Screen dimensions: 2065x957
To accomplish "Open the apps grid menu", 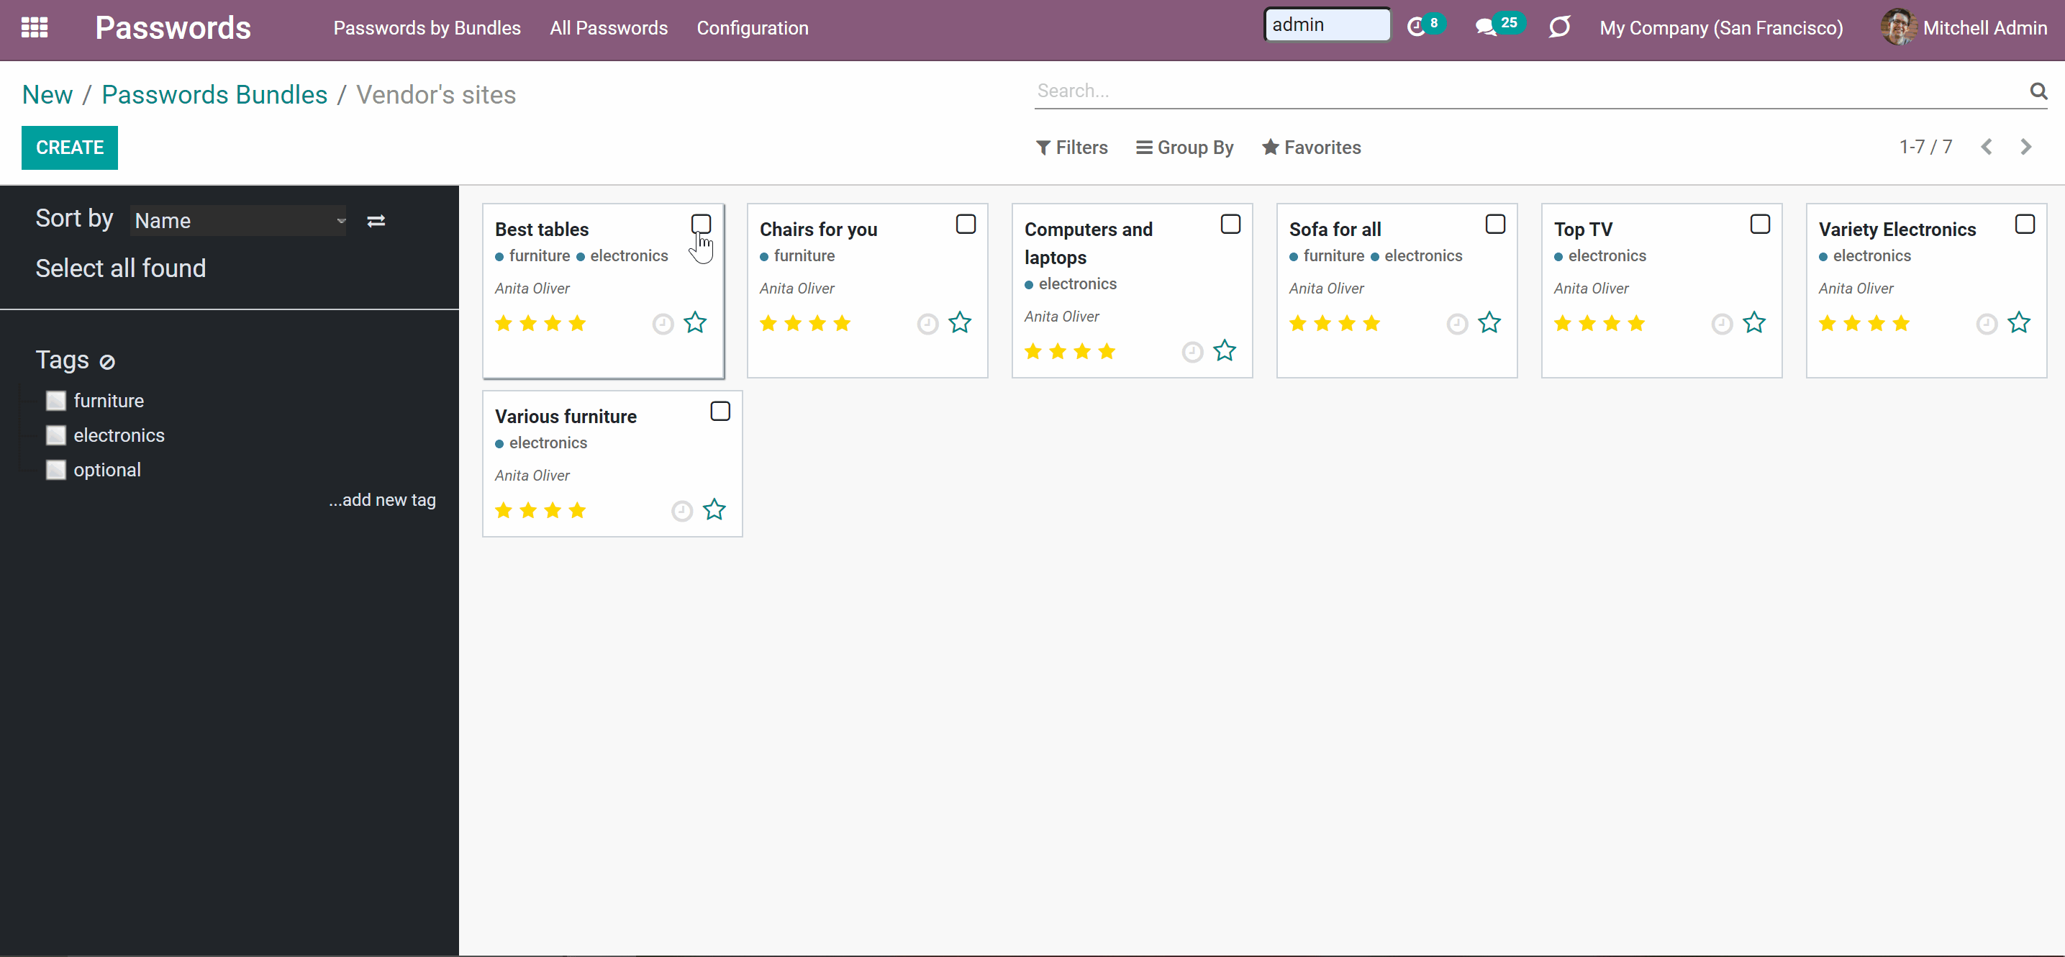I will (35, 28).
